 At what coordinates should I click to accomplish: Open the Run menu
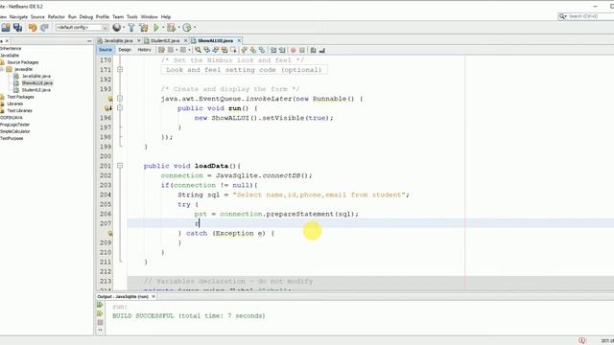tap(73, 17)
